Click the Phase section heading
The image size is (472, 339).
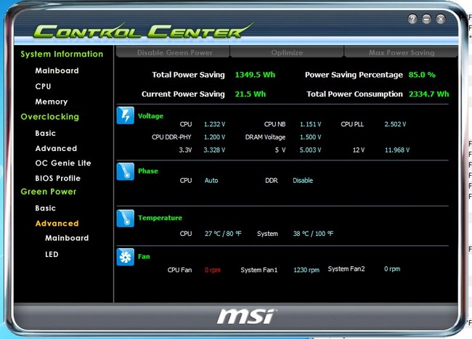tap(148, 171)
